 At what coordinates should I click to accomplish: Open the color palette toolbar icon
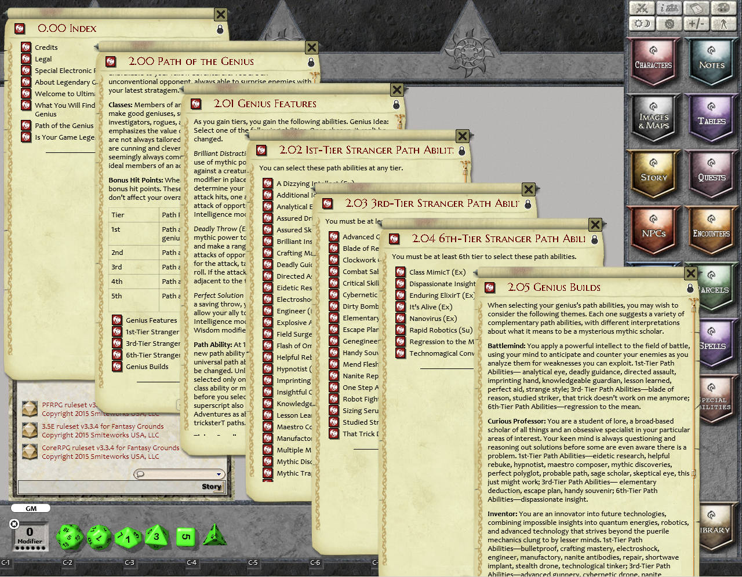point(723,9)
